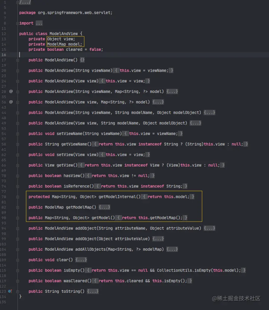The height and width of the screenshot is (310, 269).
Task: Click 'modelMap' parameter in addAllObjects
Action: [152, 249]
